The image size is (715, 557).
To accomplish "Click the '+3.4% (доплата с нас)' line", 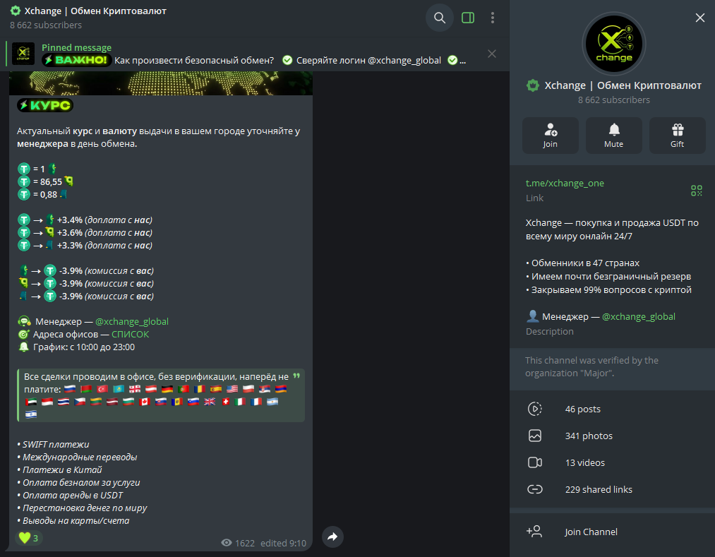I will pos(85,220).
